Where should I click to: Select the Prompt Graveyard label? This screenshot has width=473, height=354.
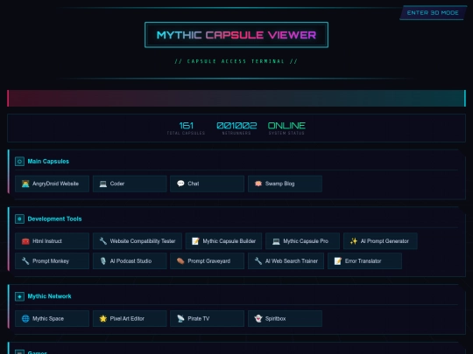click(208, 261)
